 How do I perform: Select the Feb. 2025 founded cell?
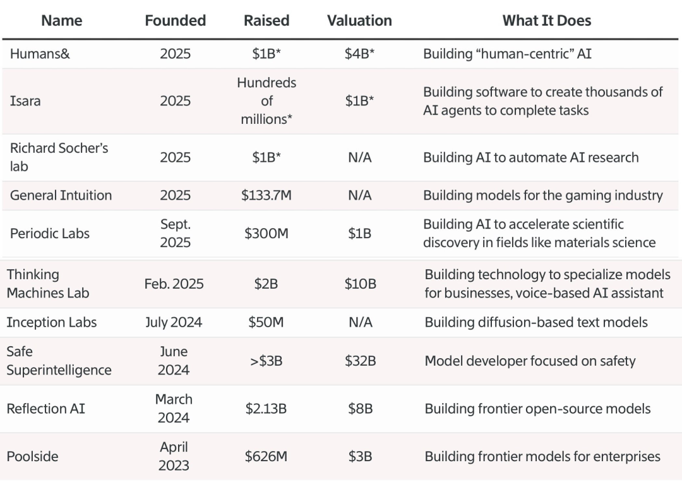pyautogui.click(x=174, y=284)
